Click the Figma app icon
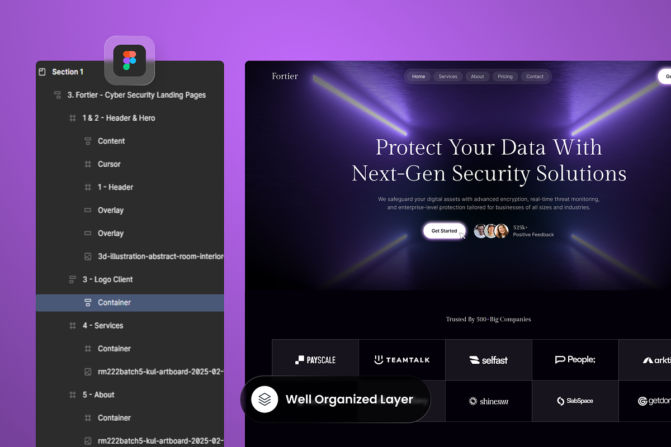 point(130,60)
